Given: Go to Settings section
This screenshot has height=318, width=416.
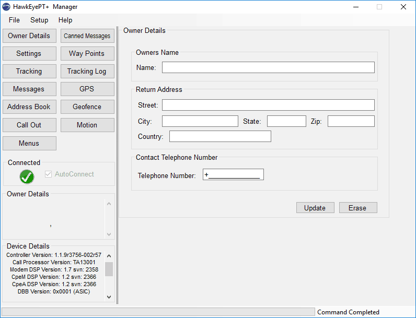Looking at the screenshot, I should [29, 54].
